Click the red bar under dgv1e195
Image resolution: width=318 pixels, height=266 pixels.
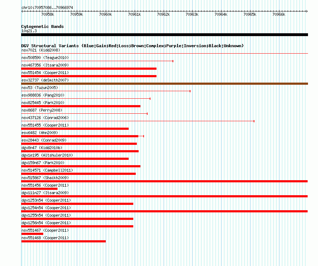[x=75, y=159]
